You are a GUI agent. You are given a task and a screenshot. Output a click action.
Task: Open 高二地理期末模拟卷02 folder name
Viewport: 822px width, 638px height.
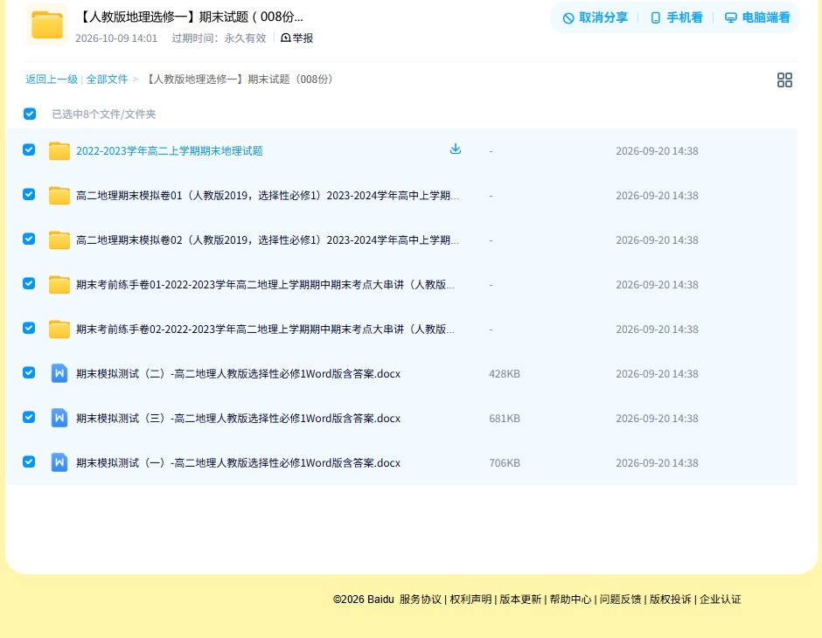[268, 239]
